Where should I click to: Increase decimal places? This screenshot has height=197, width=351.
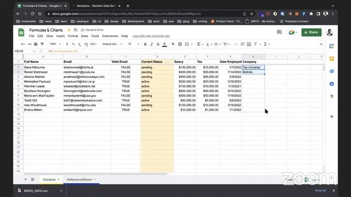[86, 44]
